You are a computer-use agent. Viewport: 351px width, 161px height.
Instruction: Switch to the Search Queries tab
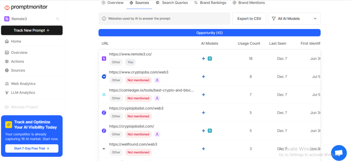(x=172, y=3)
